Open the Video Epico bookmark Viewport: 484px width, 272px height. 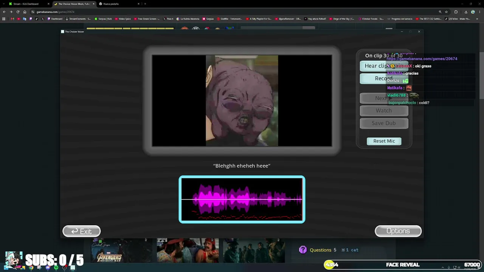click(x=123, y=19)
